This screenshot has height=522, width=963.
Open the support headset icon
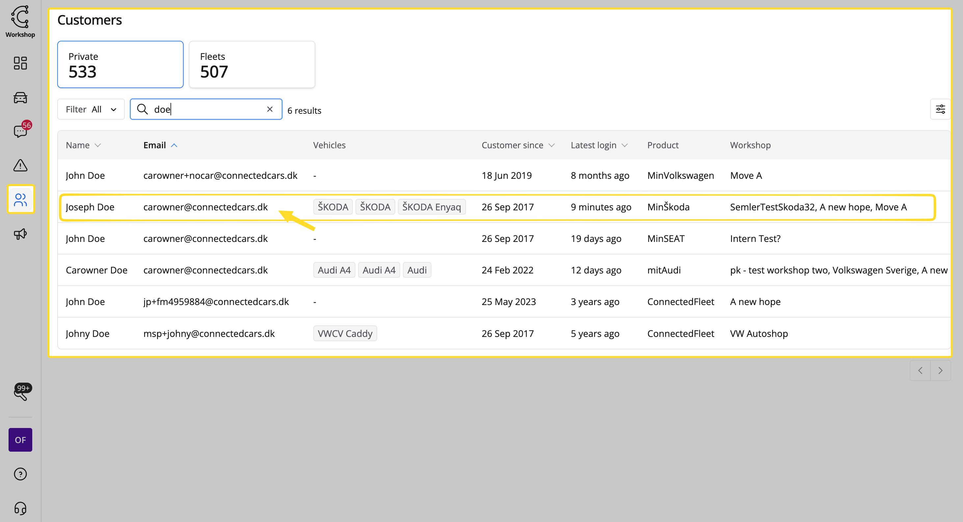tap(20, 508)
